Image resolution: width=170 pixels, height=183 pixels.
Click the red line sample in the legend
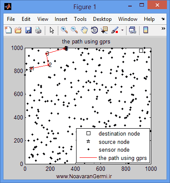point(88,157)
